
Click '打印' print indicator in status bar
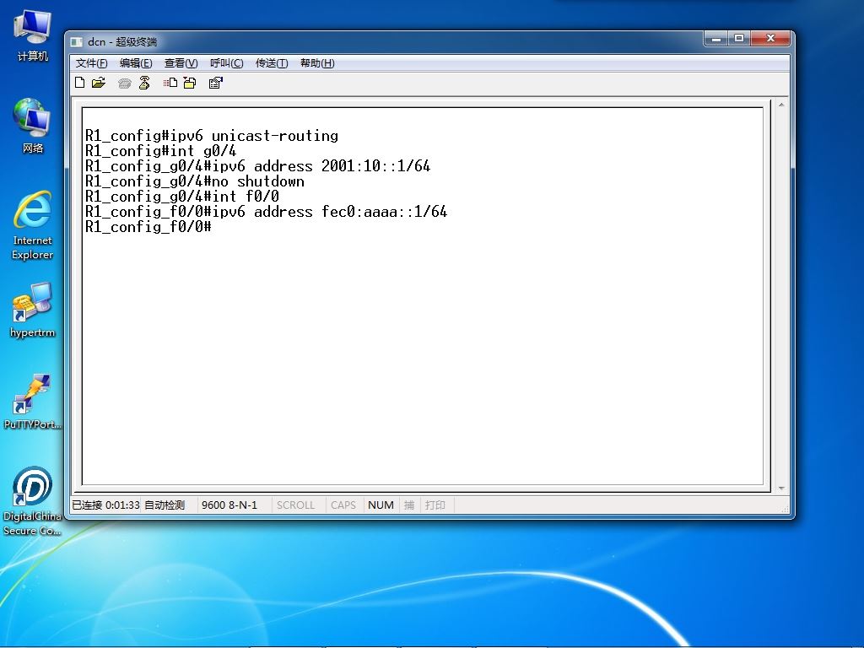pyautogui.click(x=435, y=505)
